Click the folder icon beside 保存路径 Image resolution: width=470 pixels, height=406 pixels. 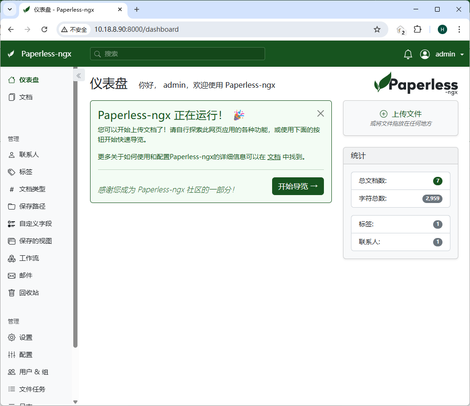[x=11, y=206]
